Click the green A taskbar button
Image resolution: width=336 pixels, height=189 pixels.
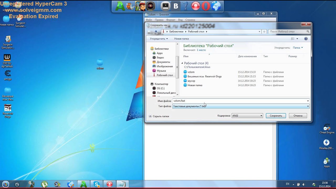coord(83,184)
